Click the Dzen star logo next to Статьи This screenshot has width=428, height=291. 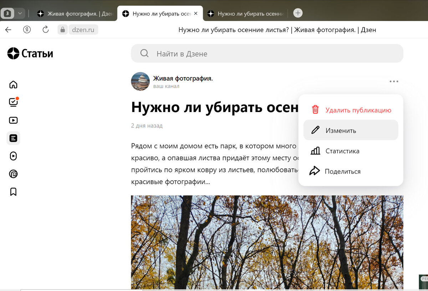coord(13,53)
